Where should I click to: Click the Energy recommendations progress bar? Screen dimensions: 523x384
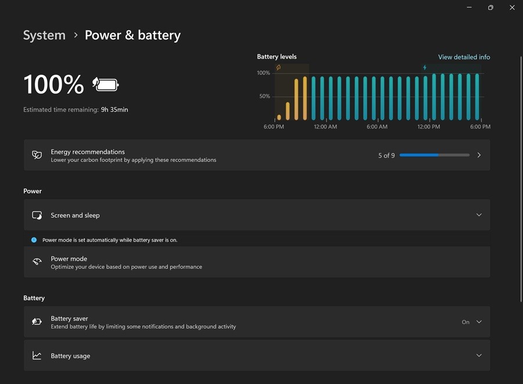tap(434, 155)
